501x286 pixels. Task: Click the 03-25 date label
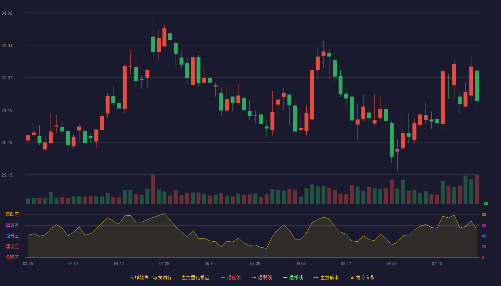[x=28, y=263]
